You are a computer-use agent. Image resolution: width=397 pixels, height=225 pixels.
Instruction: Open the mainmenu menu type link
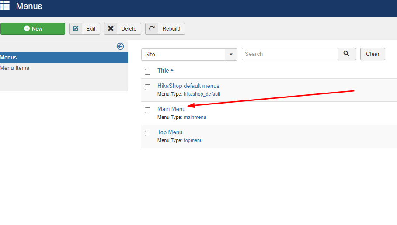coord(195,117)
